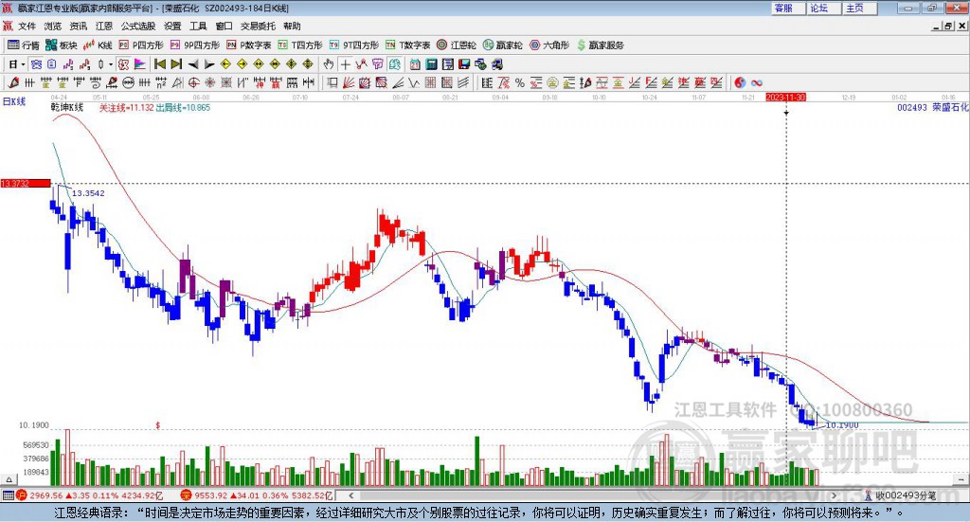Screen dimensions: 970x522
Task: Open the 9P四方形 tool
Action: tap(195, 45)
